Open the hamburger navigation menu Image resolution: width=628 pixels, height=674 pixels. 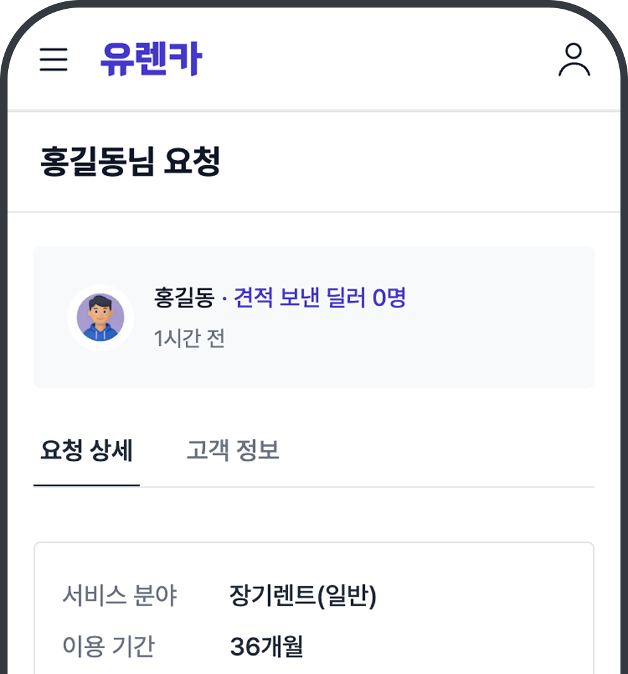tap(53, 60)
